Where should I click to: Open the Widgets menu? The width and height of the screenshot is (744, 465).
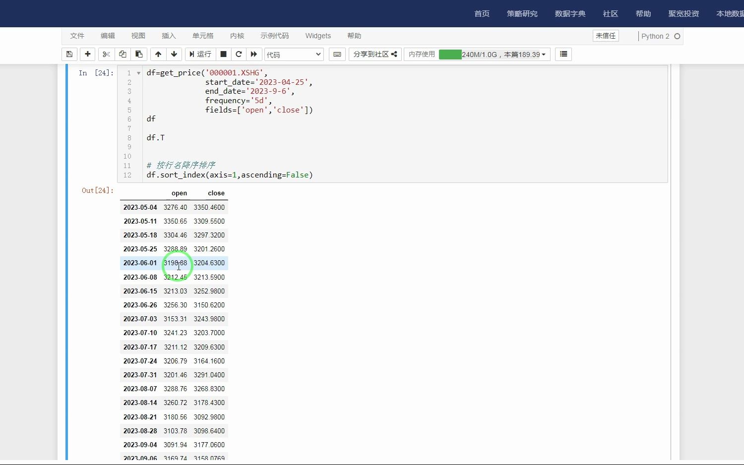318,36
